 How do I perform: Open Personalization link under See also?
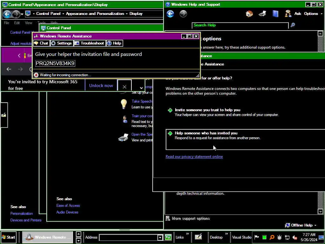pos(22,213)
